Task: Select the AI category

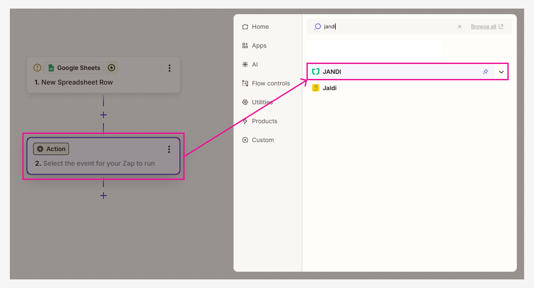Action: pyautogui.click(x=255, y=64)
